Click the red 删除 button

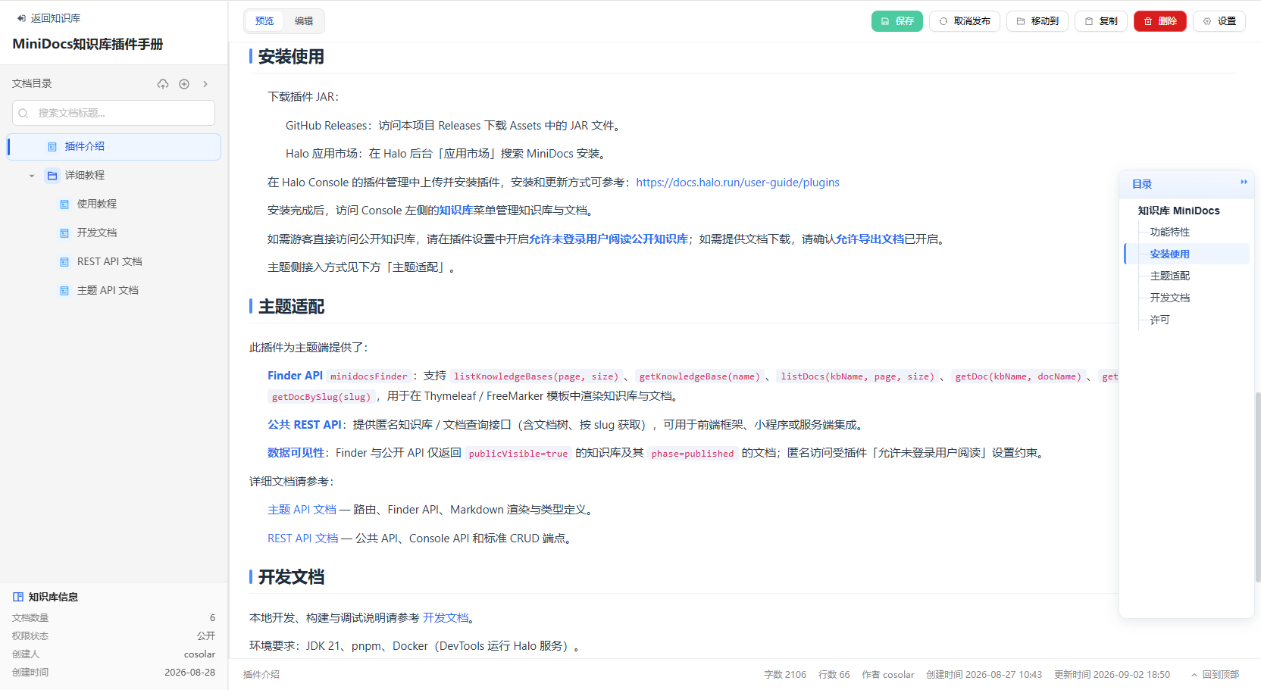pos(1160,21)
